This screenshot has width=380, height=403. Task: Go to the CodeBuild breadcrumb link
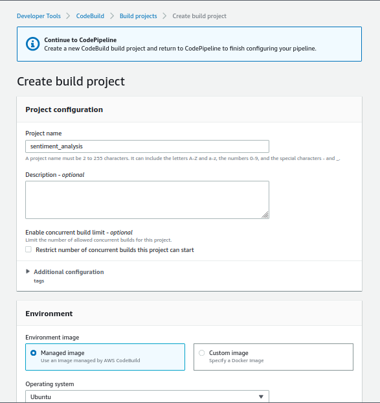[90, 16]
